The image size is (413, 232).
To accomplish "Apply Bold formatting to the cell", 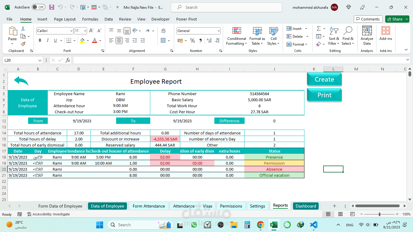I will 40,40.
